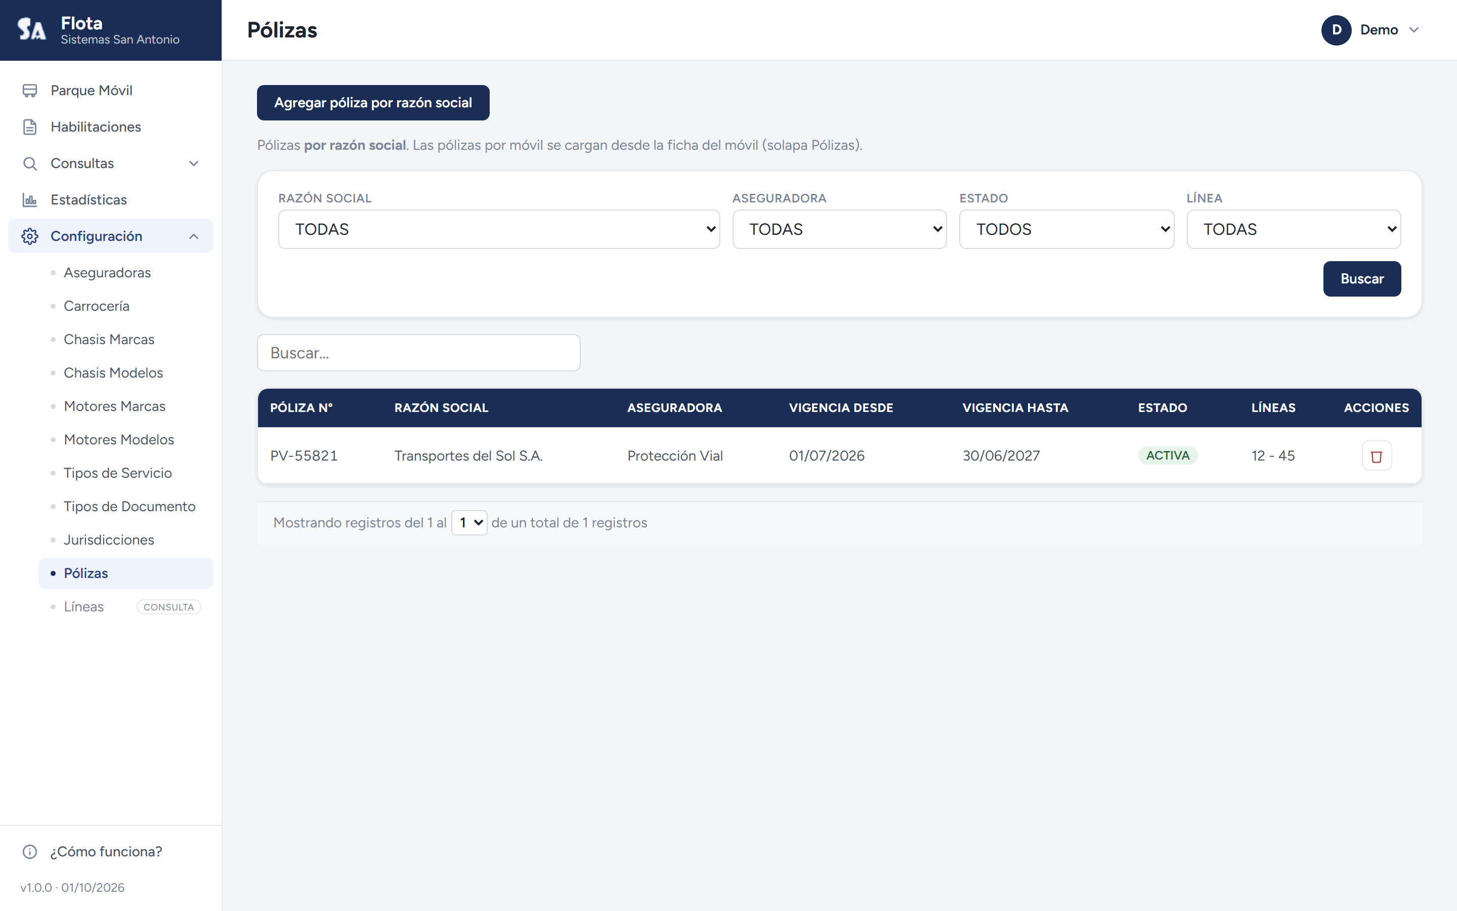Collapse the Configuración section chevron
Image resolution: width=1457 pixels, height=911 pixels.
click(194, 236)
